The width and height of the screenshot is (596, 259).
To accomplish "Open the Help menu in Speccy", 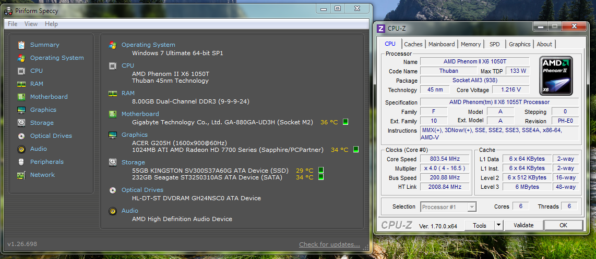I will pos(51,24).
